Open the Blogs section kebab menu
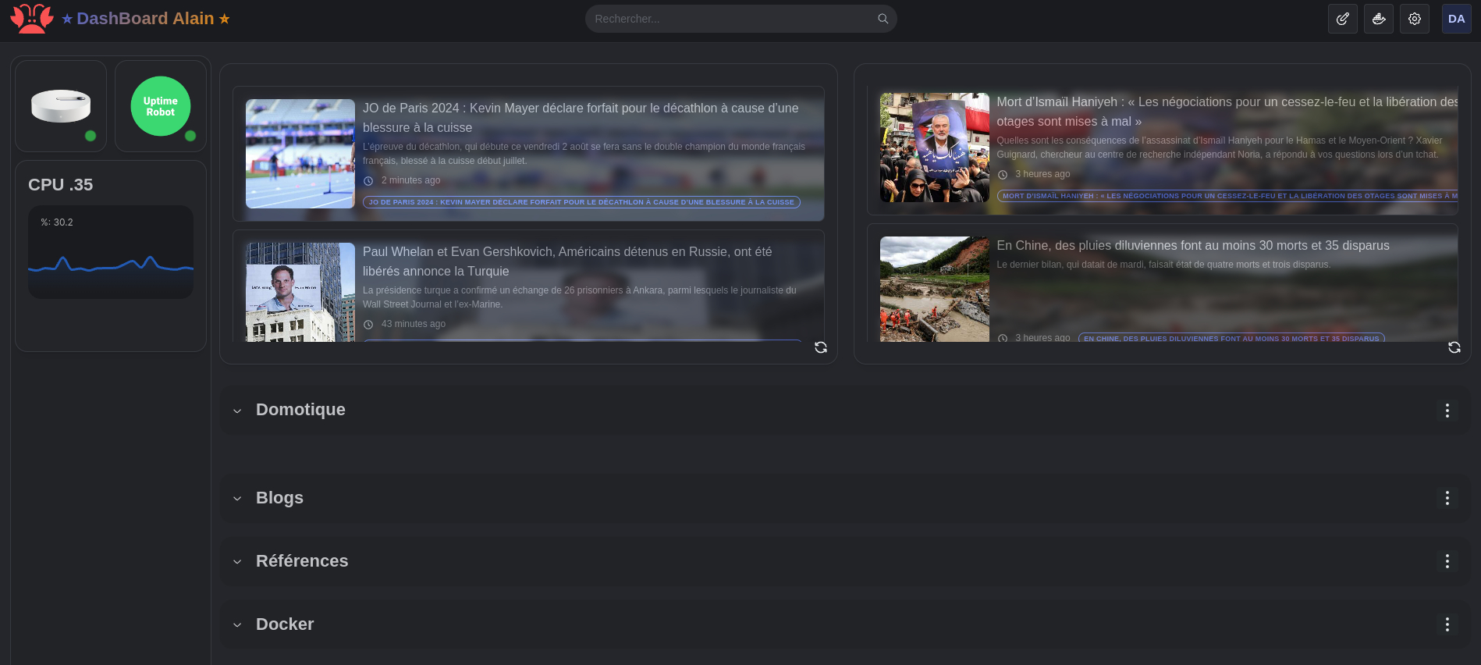The width and height of the screenshot is (1481, 665). pyautogui.click(x=1447, y=498)
